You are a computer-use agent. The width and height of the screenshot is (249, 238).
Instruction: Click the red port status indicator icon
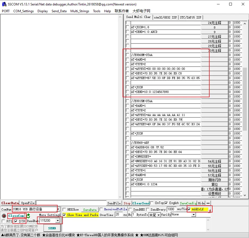tap(4, 216)
